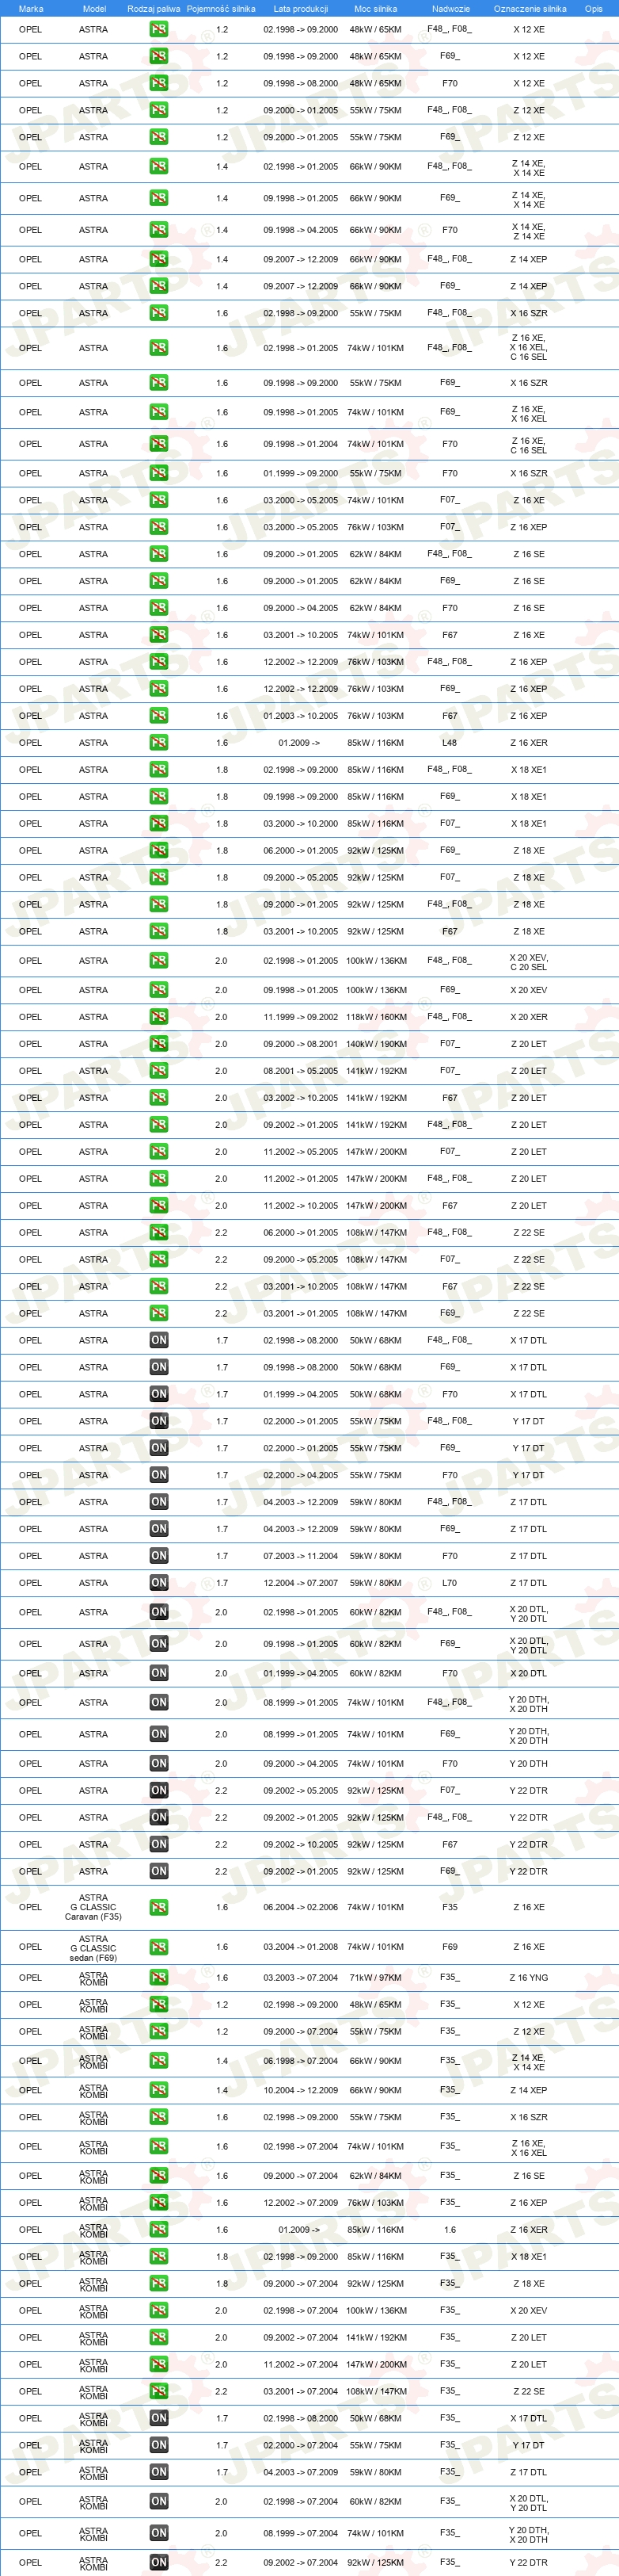Click the petrol icon in the Z 16 YNG row
This screenshot has height=2576, width=619.
pos(159,1977)
